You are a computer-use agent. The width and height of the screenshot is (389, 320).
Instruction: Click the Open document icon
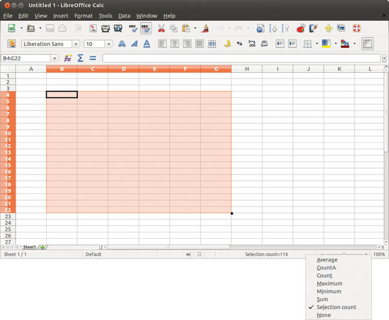click(31, 29)
